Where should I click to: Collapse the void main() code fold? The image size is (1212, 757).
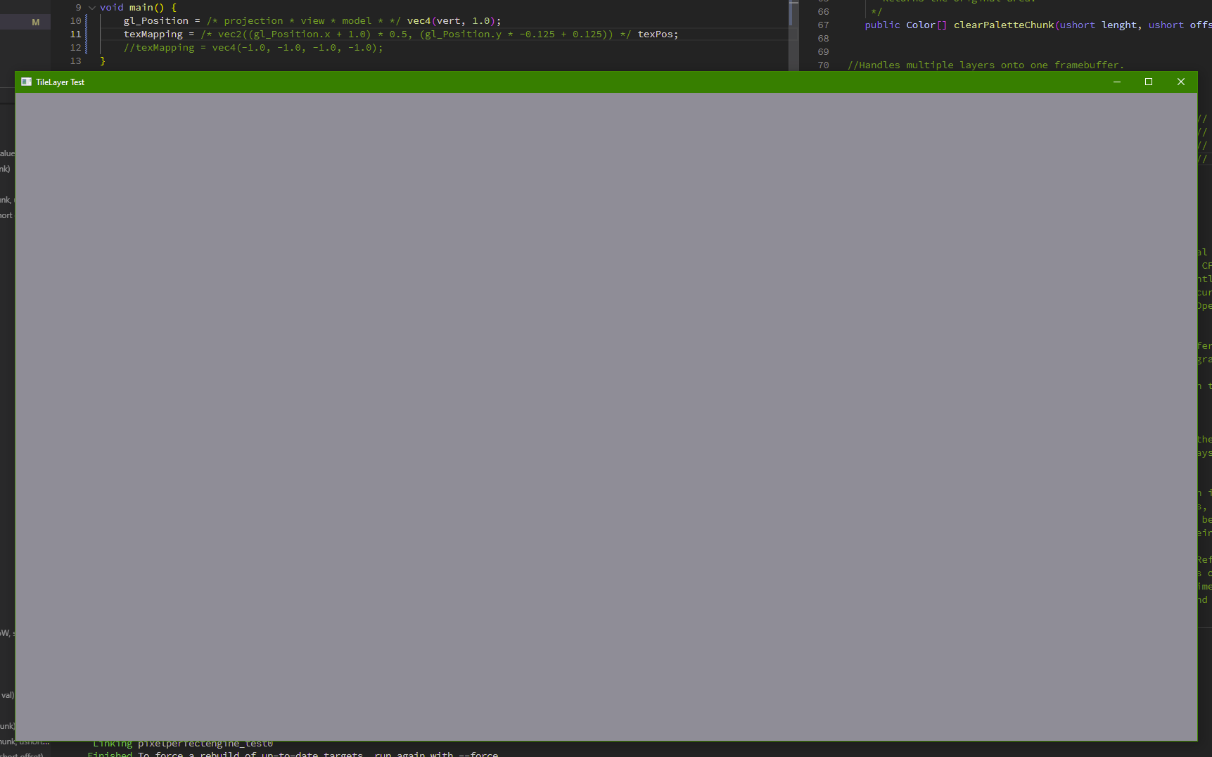92,8
